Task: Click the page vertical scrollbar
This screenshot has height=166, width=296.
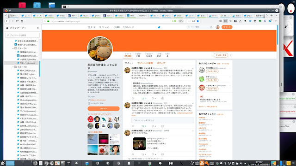Action: coord(277,35)
